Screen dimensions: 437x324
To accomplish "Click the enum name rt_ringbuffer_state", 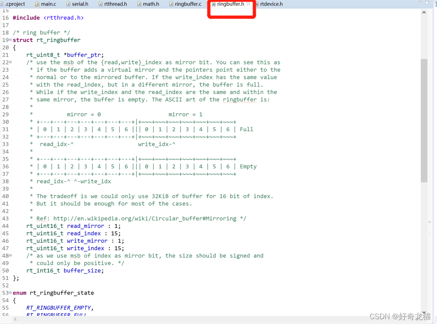I will pyautogui.click(x=62, y=293).
